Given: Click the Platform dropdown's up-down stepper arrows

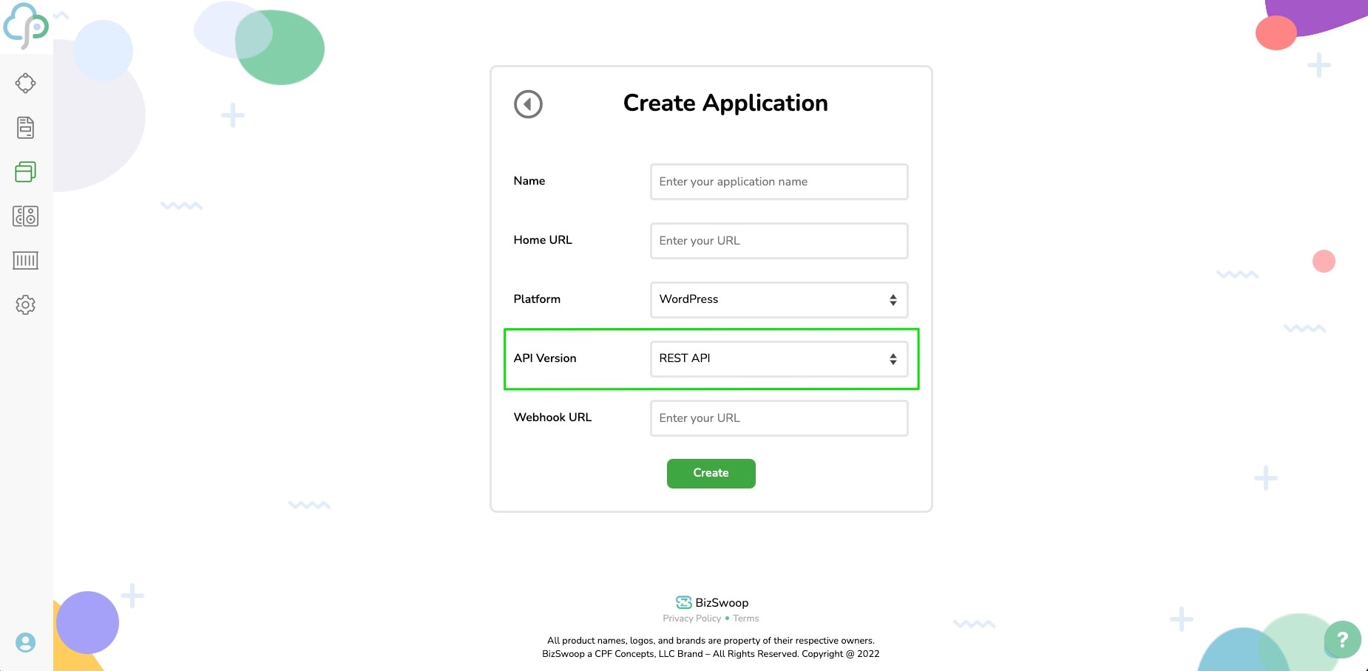Looking at the screenshot, I should pos(894,299).
